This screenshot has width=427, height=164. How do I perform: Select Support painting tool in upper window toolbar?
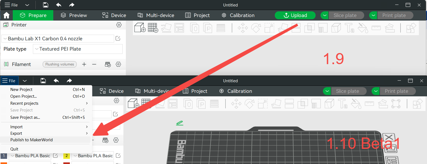323,28
